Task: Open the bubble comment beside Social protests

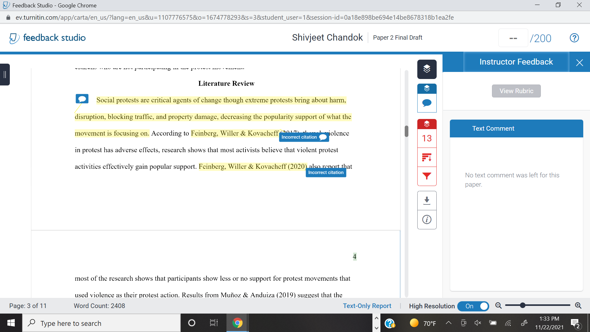Action: point(82,99)
